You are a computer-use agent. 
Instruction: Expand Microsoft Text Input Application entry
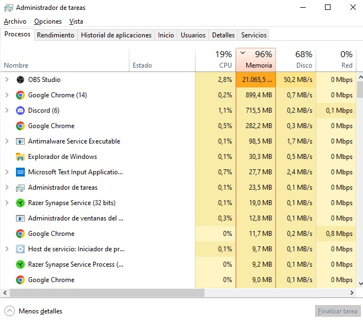coord(7,172)
